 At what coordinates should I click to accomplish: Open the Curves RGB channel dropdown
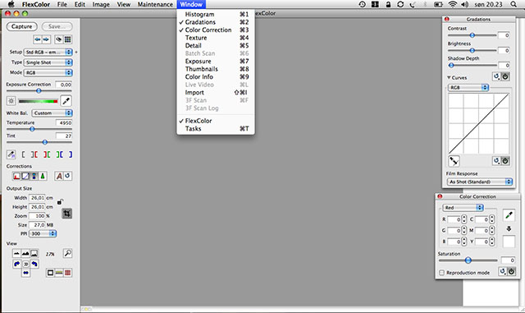coord(468,87)
